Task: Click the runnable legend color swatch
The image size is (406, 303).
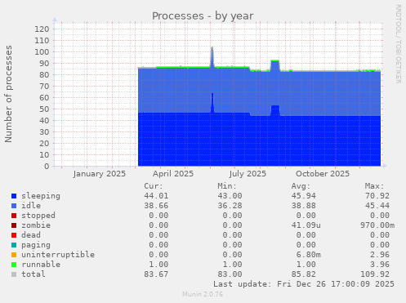Action: [14, 265]
